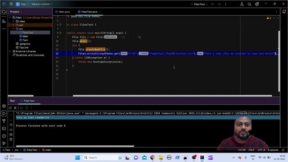Open the Git tool window
Viewport: 288px width, 162px height.
pos(4,144)
